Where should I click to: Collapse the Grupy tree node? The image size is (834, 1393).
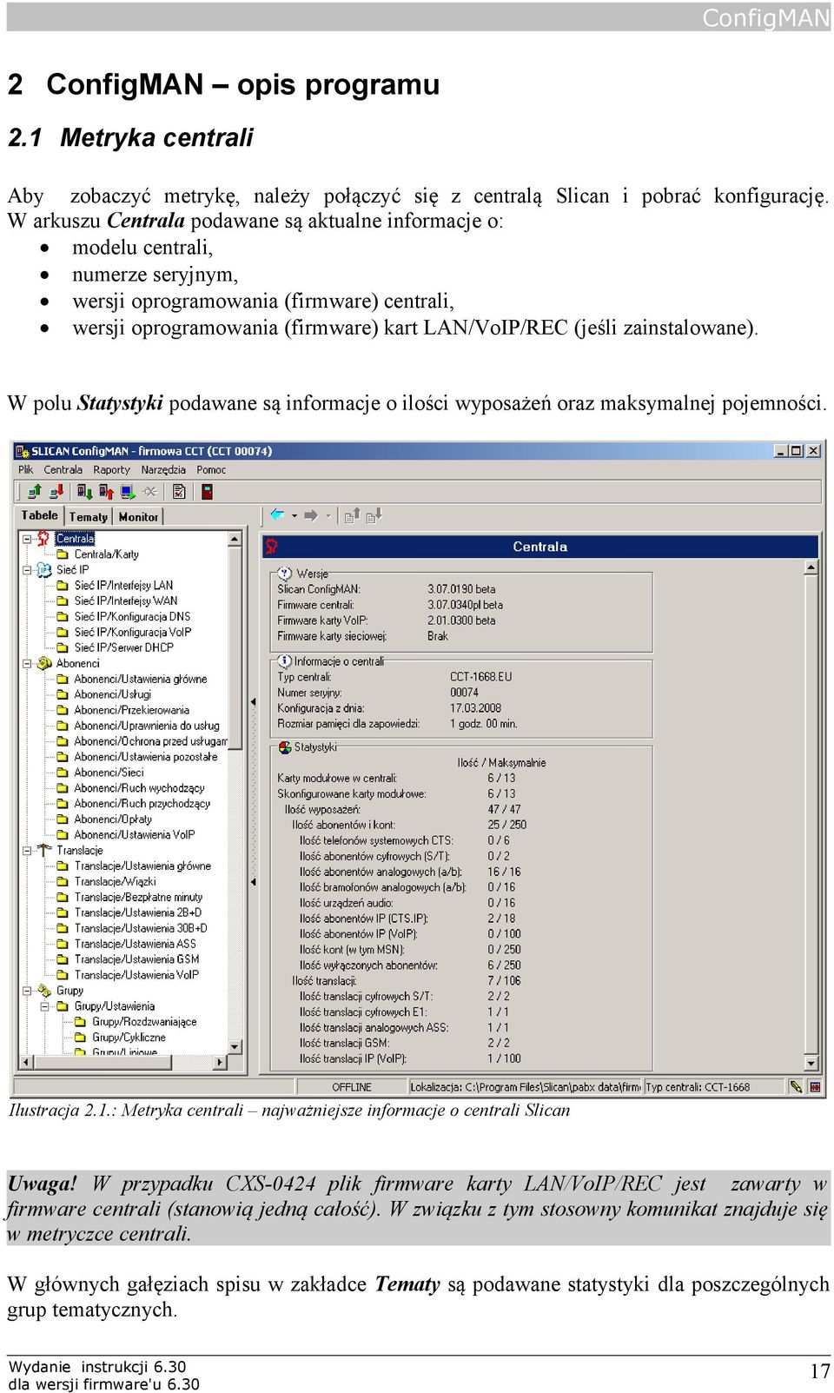point(27,990)
